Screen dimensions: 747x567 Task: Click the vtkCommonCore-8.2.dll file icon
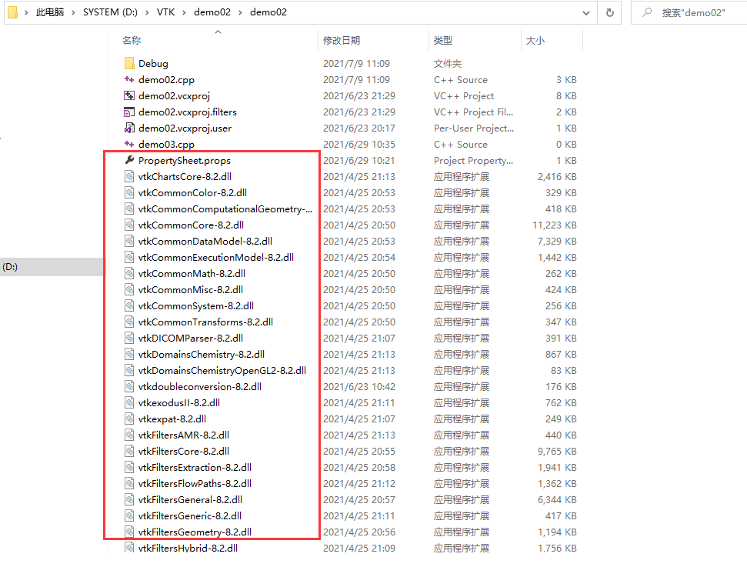[128, 225]
